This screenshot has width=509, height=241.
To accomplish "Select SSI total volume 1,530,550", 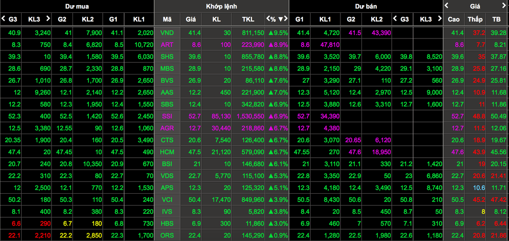I will (x=250, y=116).
